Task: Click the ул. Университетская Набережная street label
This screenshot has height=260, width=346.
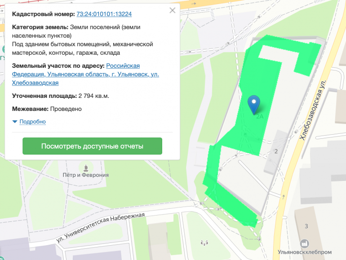Action: tap(101, 228)
